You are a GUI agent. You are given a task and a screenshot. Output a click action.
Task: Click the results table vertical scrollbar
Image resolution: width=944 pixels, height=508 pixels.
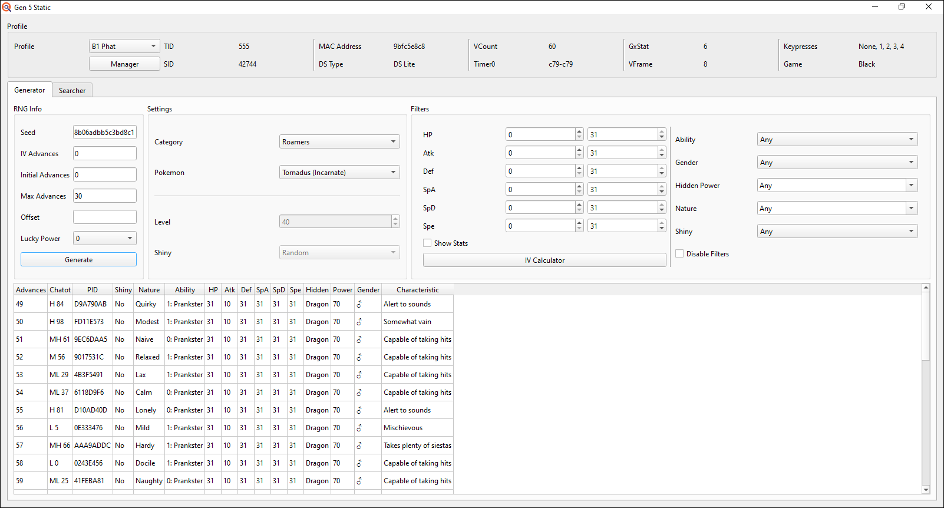926,389
